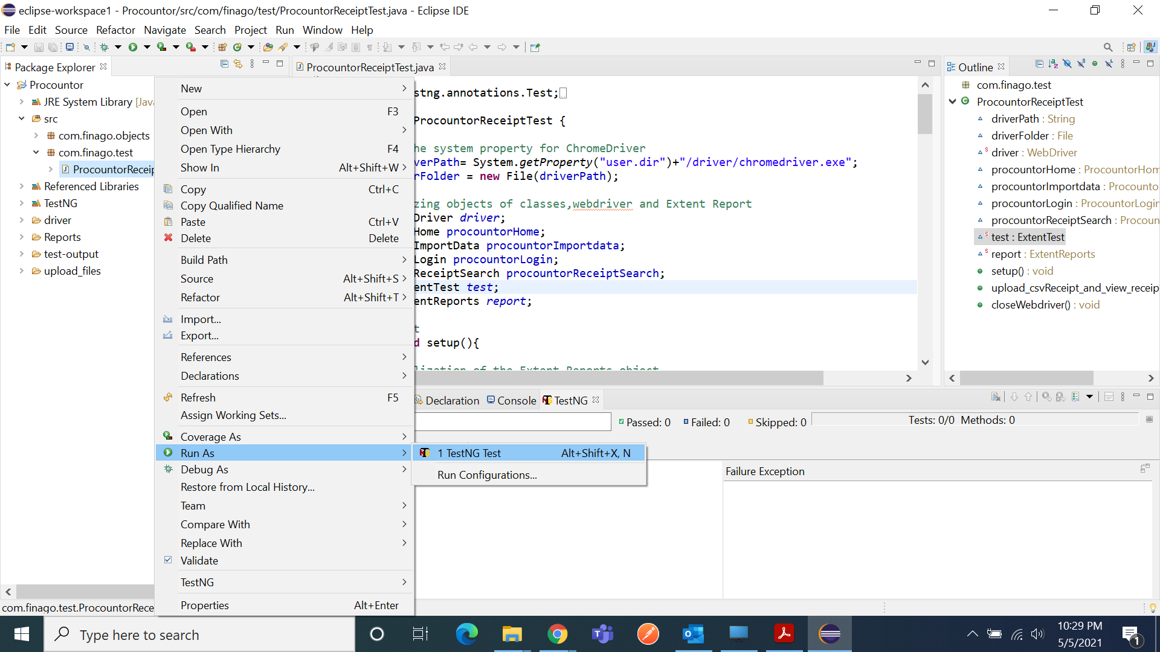The width and height of the screenshot is (1160, 652).
Task: Choose Properties in the context menu
Action: click(204, 605)
